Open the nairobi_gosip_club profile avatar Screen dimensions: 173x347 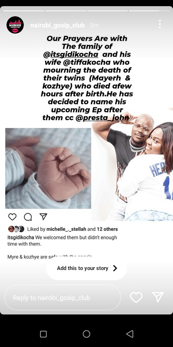(15, 25)
